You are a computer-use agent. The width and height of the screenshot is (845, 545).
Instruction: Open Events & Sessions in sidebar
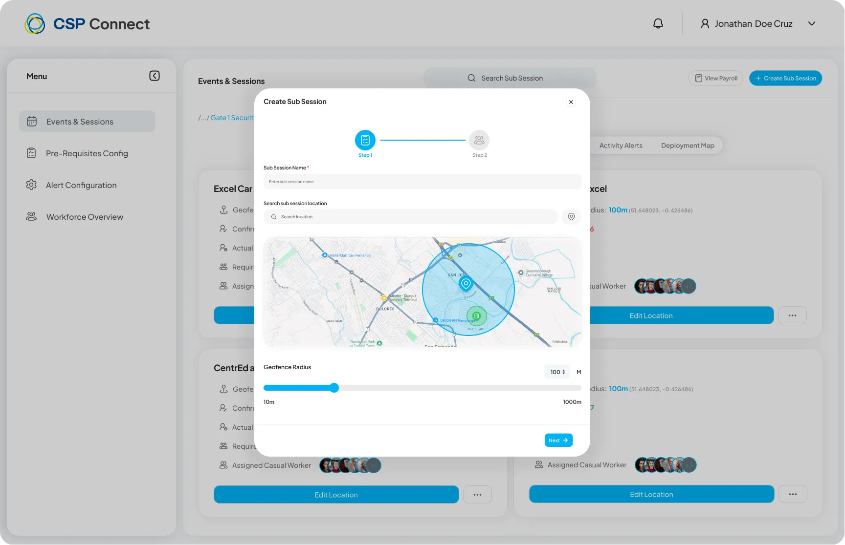pyautogui.click(x=87, y=121)
